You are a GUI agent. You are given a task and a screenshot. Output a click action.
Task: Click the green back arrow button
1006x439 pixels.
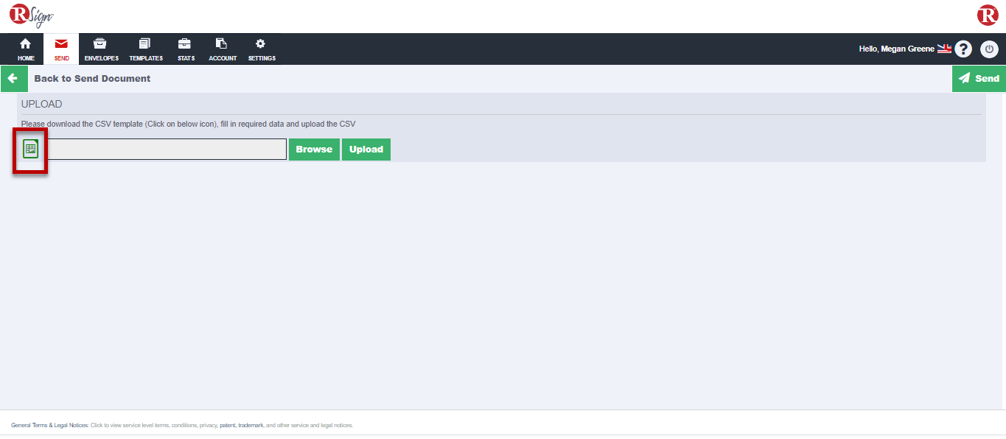click(13, 79)
